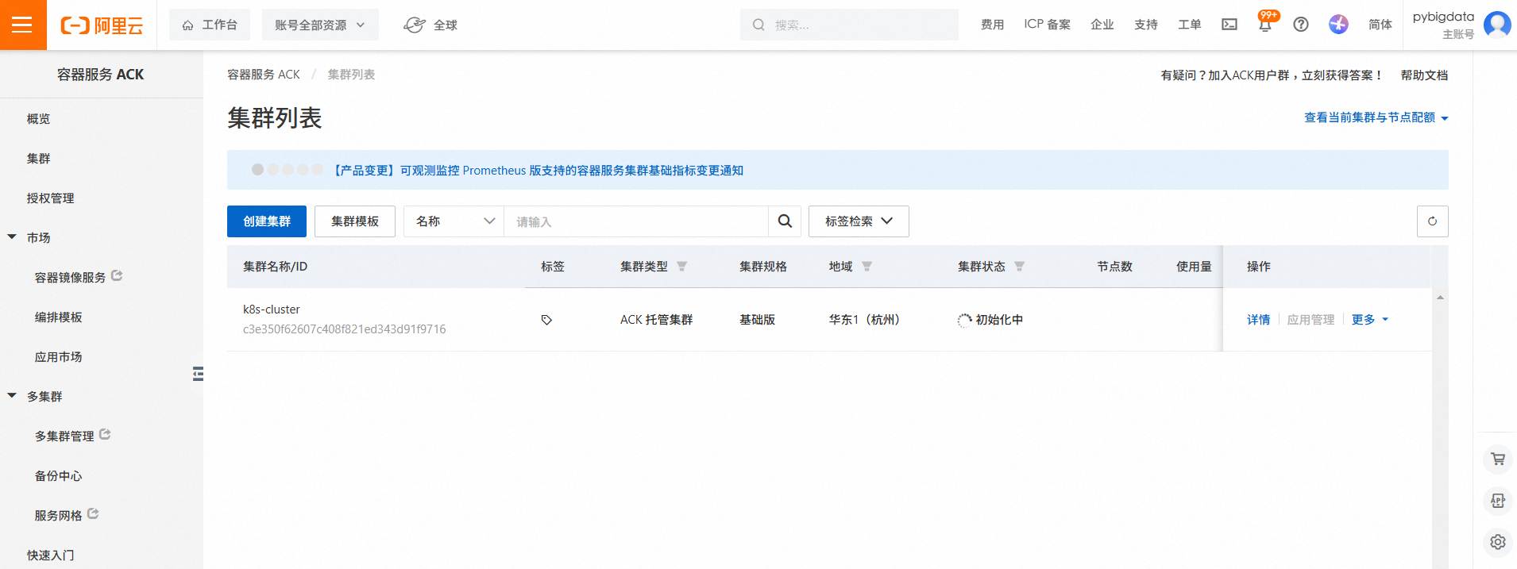This screenshot has height=569, width=1517.
Task: Switch language via 简体
Action: pos(1380,25)
